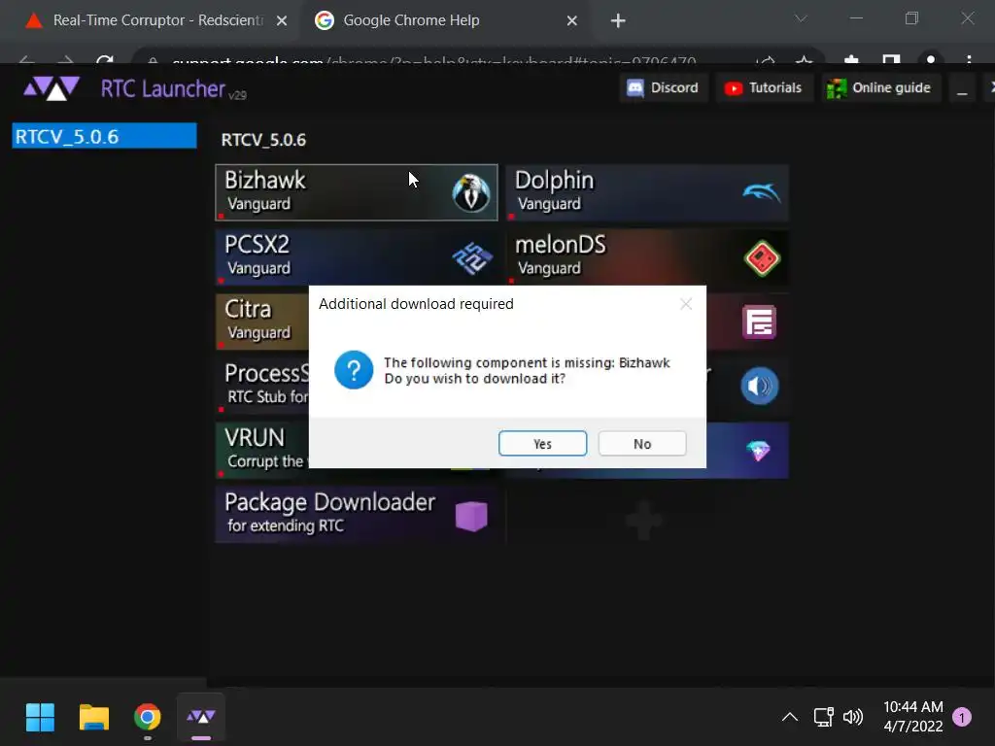
Task: Click the diamond gem tile icon
Action: [758, 451]
